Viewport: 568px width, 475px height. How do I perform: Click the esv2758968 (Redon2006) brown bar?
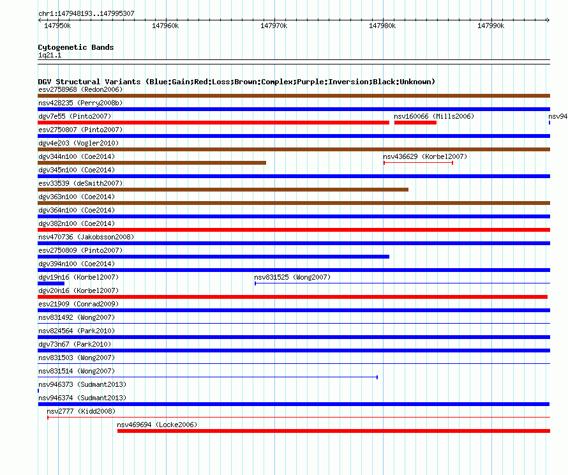(294, 96)
